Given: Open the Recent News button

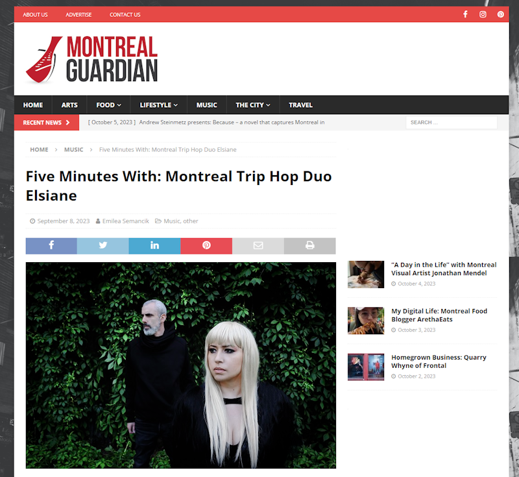Looking at the screenshot, I should pos(46,123).
